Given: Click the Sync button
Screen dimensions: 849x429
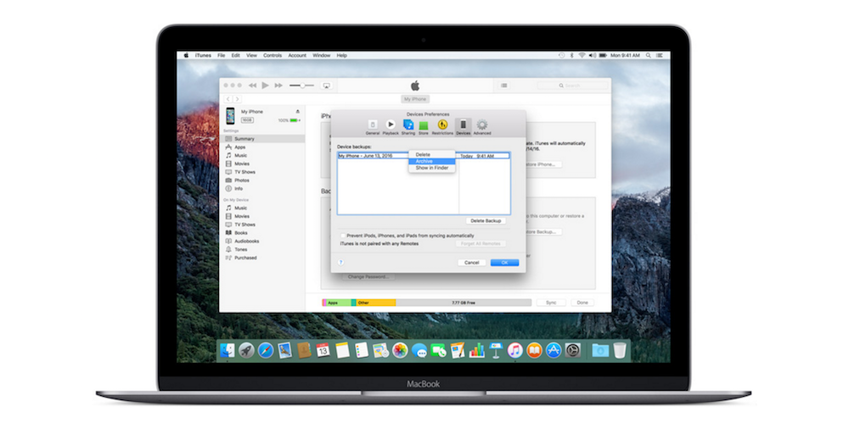Looking at the screenshot, I should coord(551,303).
